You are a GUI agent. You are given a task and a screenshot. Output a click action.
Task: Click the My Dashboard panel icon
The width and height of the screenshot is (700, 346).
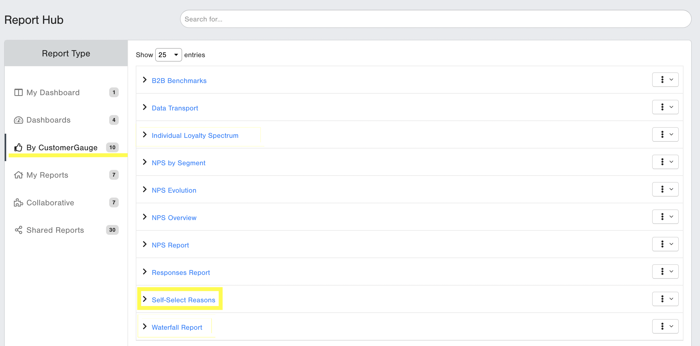(x=18, y=92)
